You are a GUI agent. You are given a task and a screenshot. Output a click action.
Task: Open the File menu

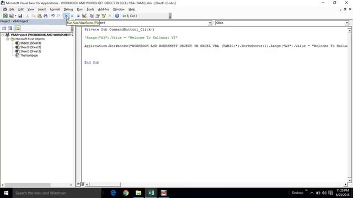coord(12,9)
